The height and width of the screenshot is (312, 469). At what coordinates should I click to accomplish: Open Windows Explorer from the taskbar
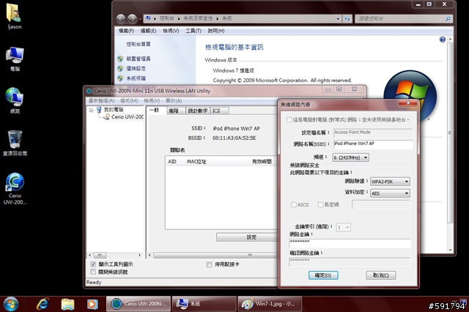click(67, 304)
